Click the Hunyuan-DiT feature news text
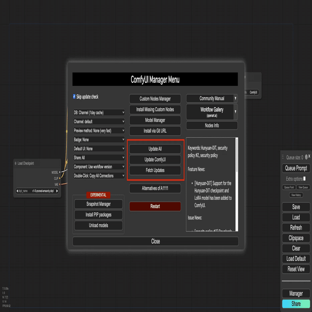This screenshot has height=312, width=312. pos(213,194)
